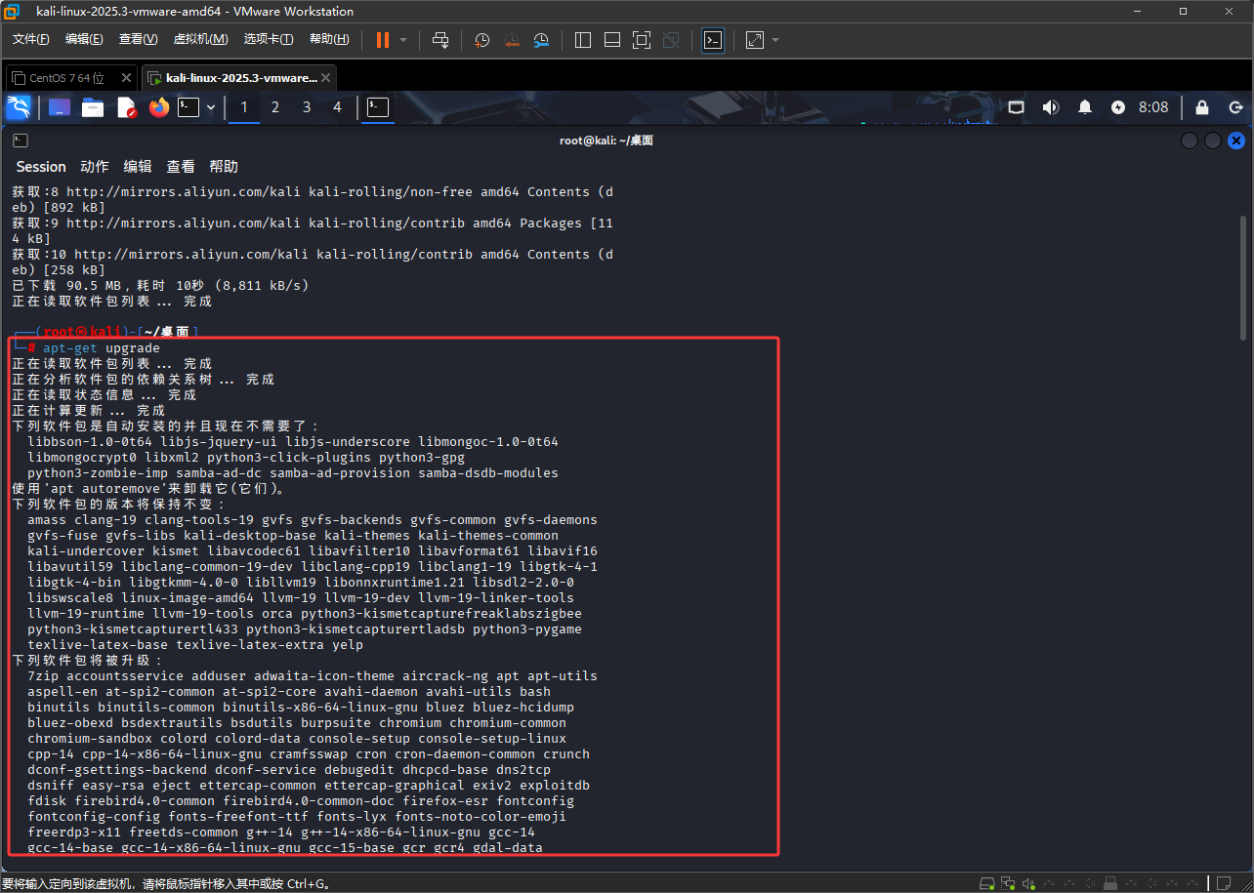Screen dimensions: 1254x893
Task: Click the 8:08 clock
Action: (x=1153, y=107)
